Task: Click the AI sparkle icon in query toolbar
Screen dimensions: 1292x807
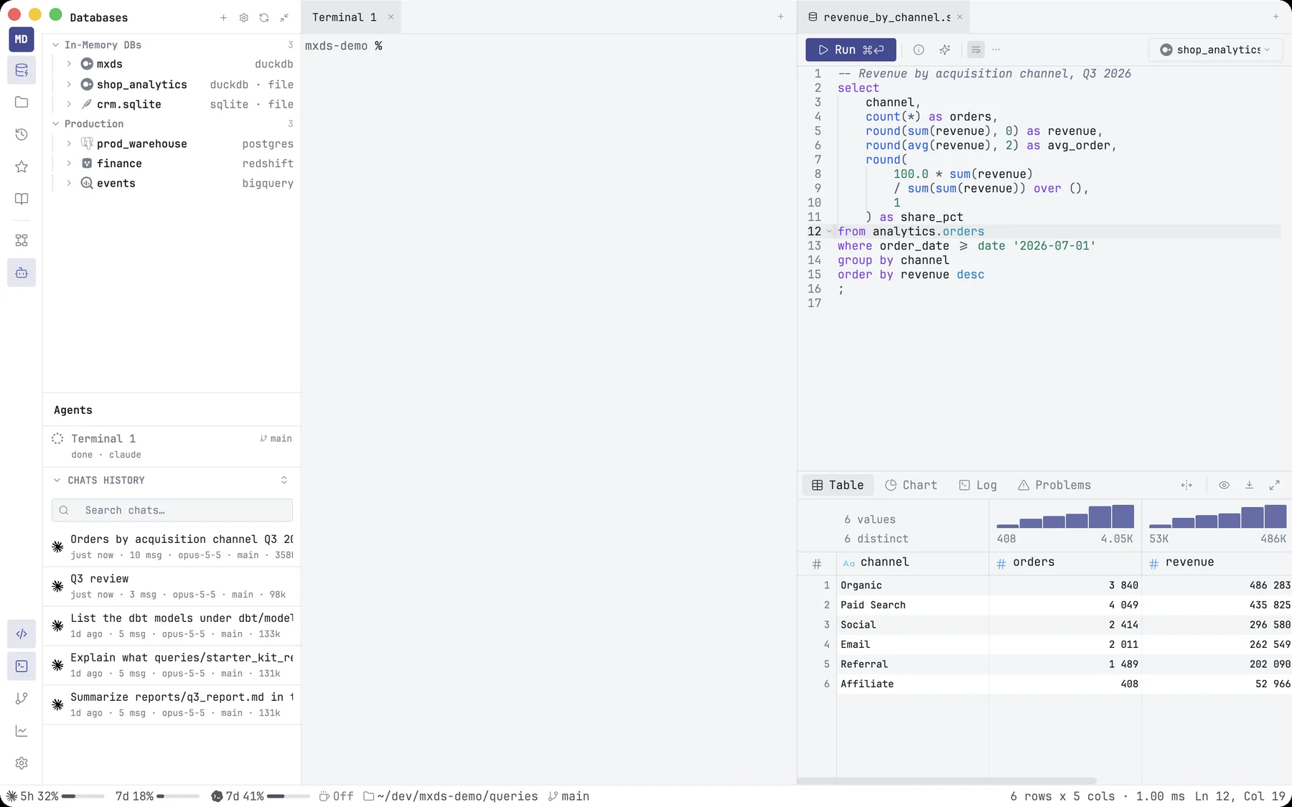Action: coord(945,49)
